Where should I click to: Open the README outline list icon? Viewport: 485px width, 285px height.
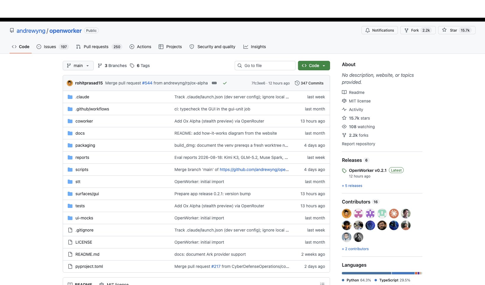point(322,284)
